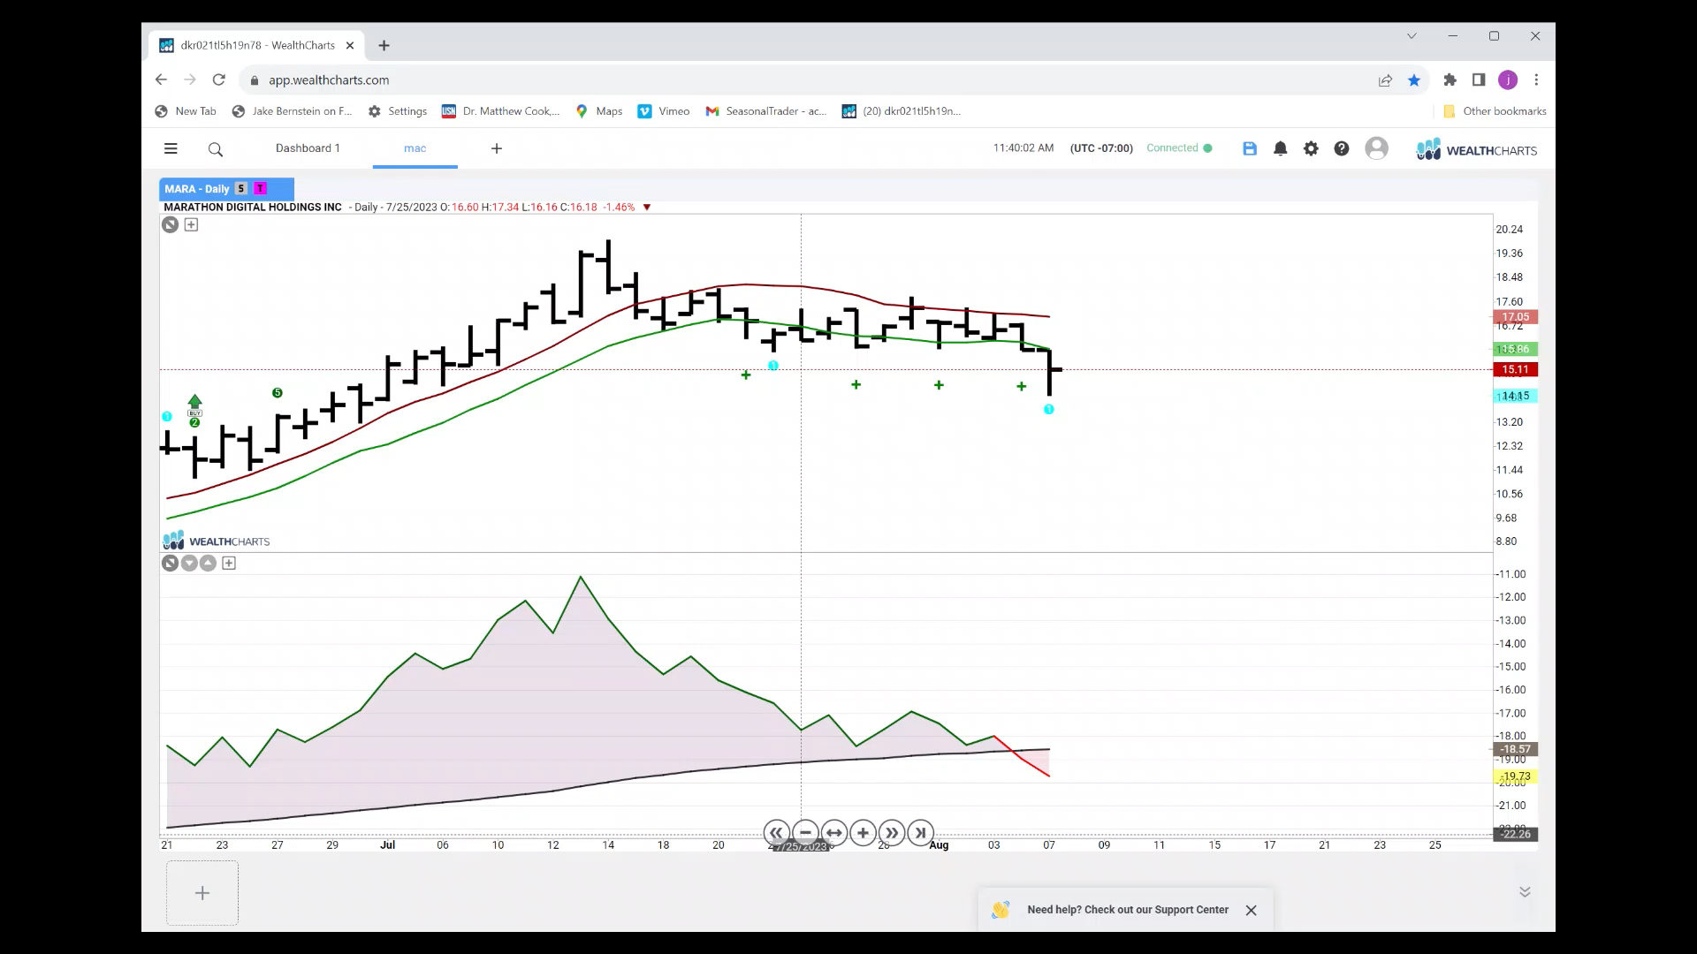1697x954 pixels.
Task: Click the 15.86 green price label
Action: coord(1515,349)
